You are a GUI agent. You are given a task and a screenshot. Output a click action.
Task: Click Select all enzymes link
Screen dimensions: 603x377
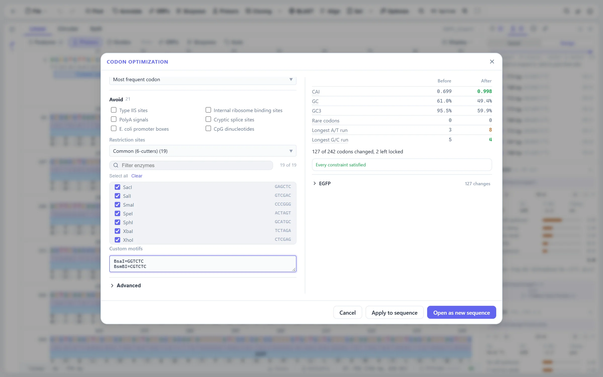tap(118, 176)
